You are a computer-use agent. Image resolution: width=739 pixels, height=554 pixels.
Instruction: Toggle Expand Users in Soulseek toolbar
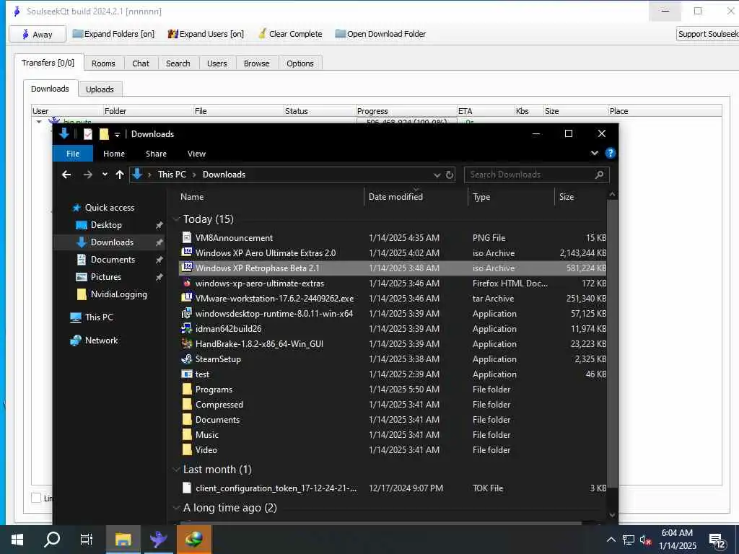pyautogui.click(x=206, y=34)
